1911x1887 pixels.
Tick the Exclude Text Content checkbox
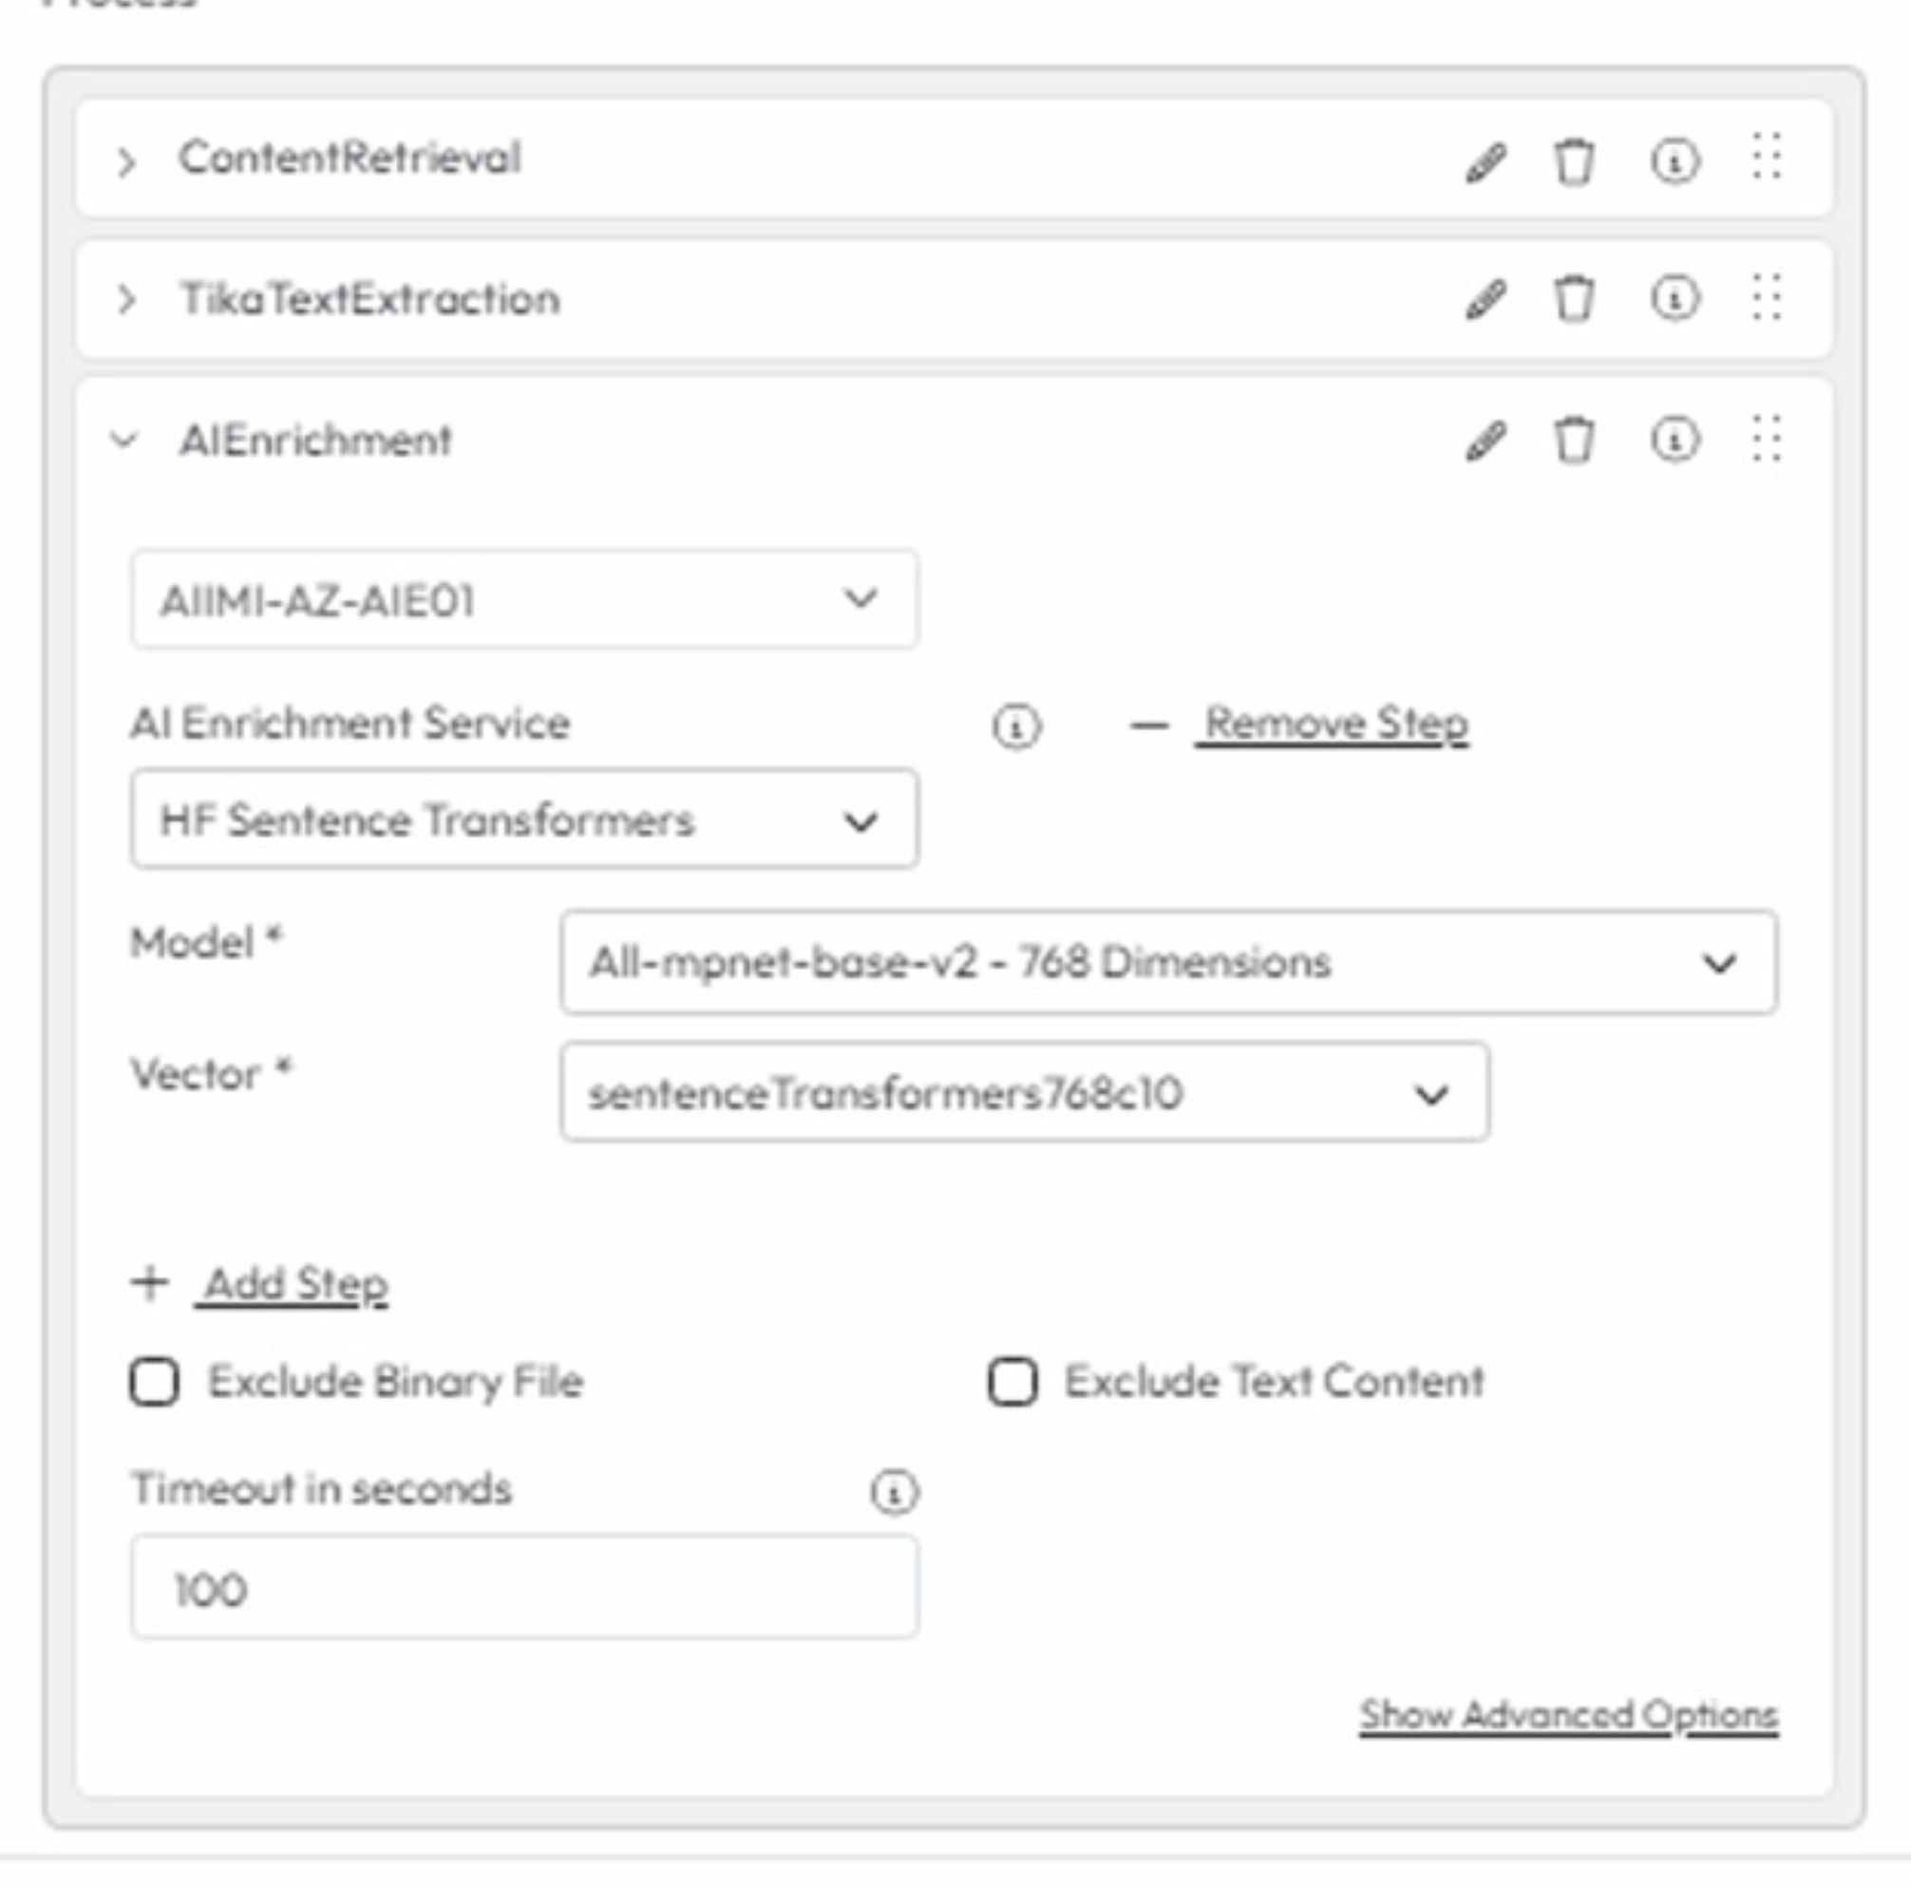1012,1382
